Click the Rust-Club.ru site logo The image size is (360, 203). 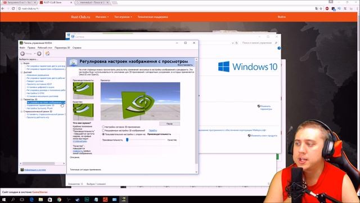click(x=80, y=17)
